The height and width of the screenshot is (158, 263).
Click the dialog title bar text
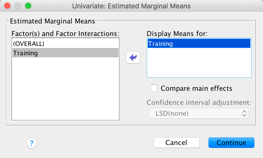tap(131, 6)
